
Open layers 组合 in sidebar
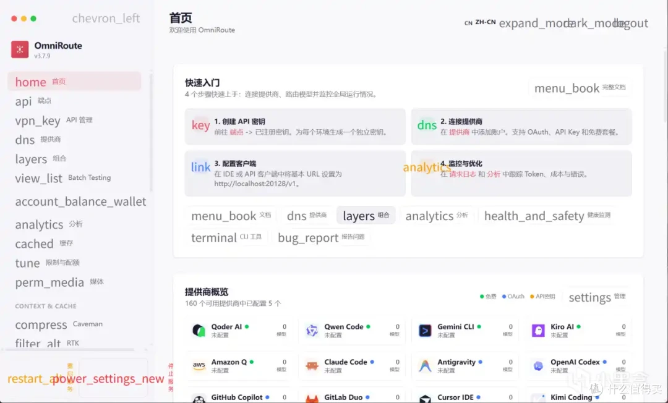pos(74,159)
